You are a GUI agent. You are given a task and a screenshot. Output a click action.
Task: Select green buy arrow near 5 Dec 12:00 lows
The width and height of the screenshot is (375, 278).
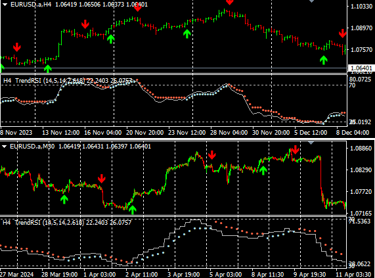point(324,60)
